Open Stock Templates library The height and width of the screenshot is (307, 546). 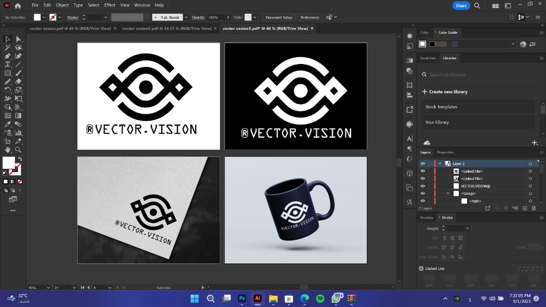[x=478, y=107]
